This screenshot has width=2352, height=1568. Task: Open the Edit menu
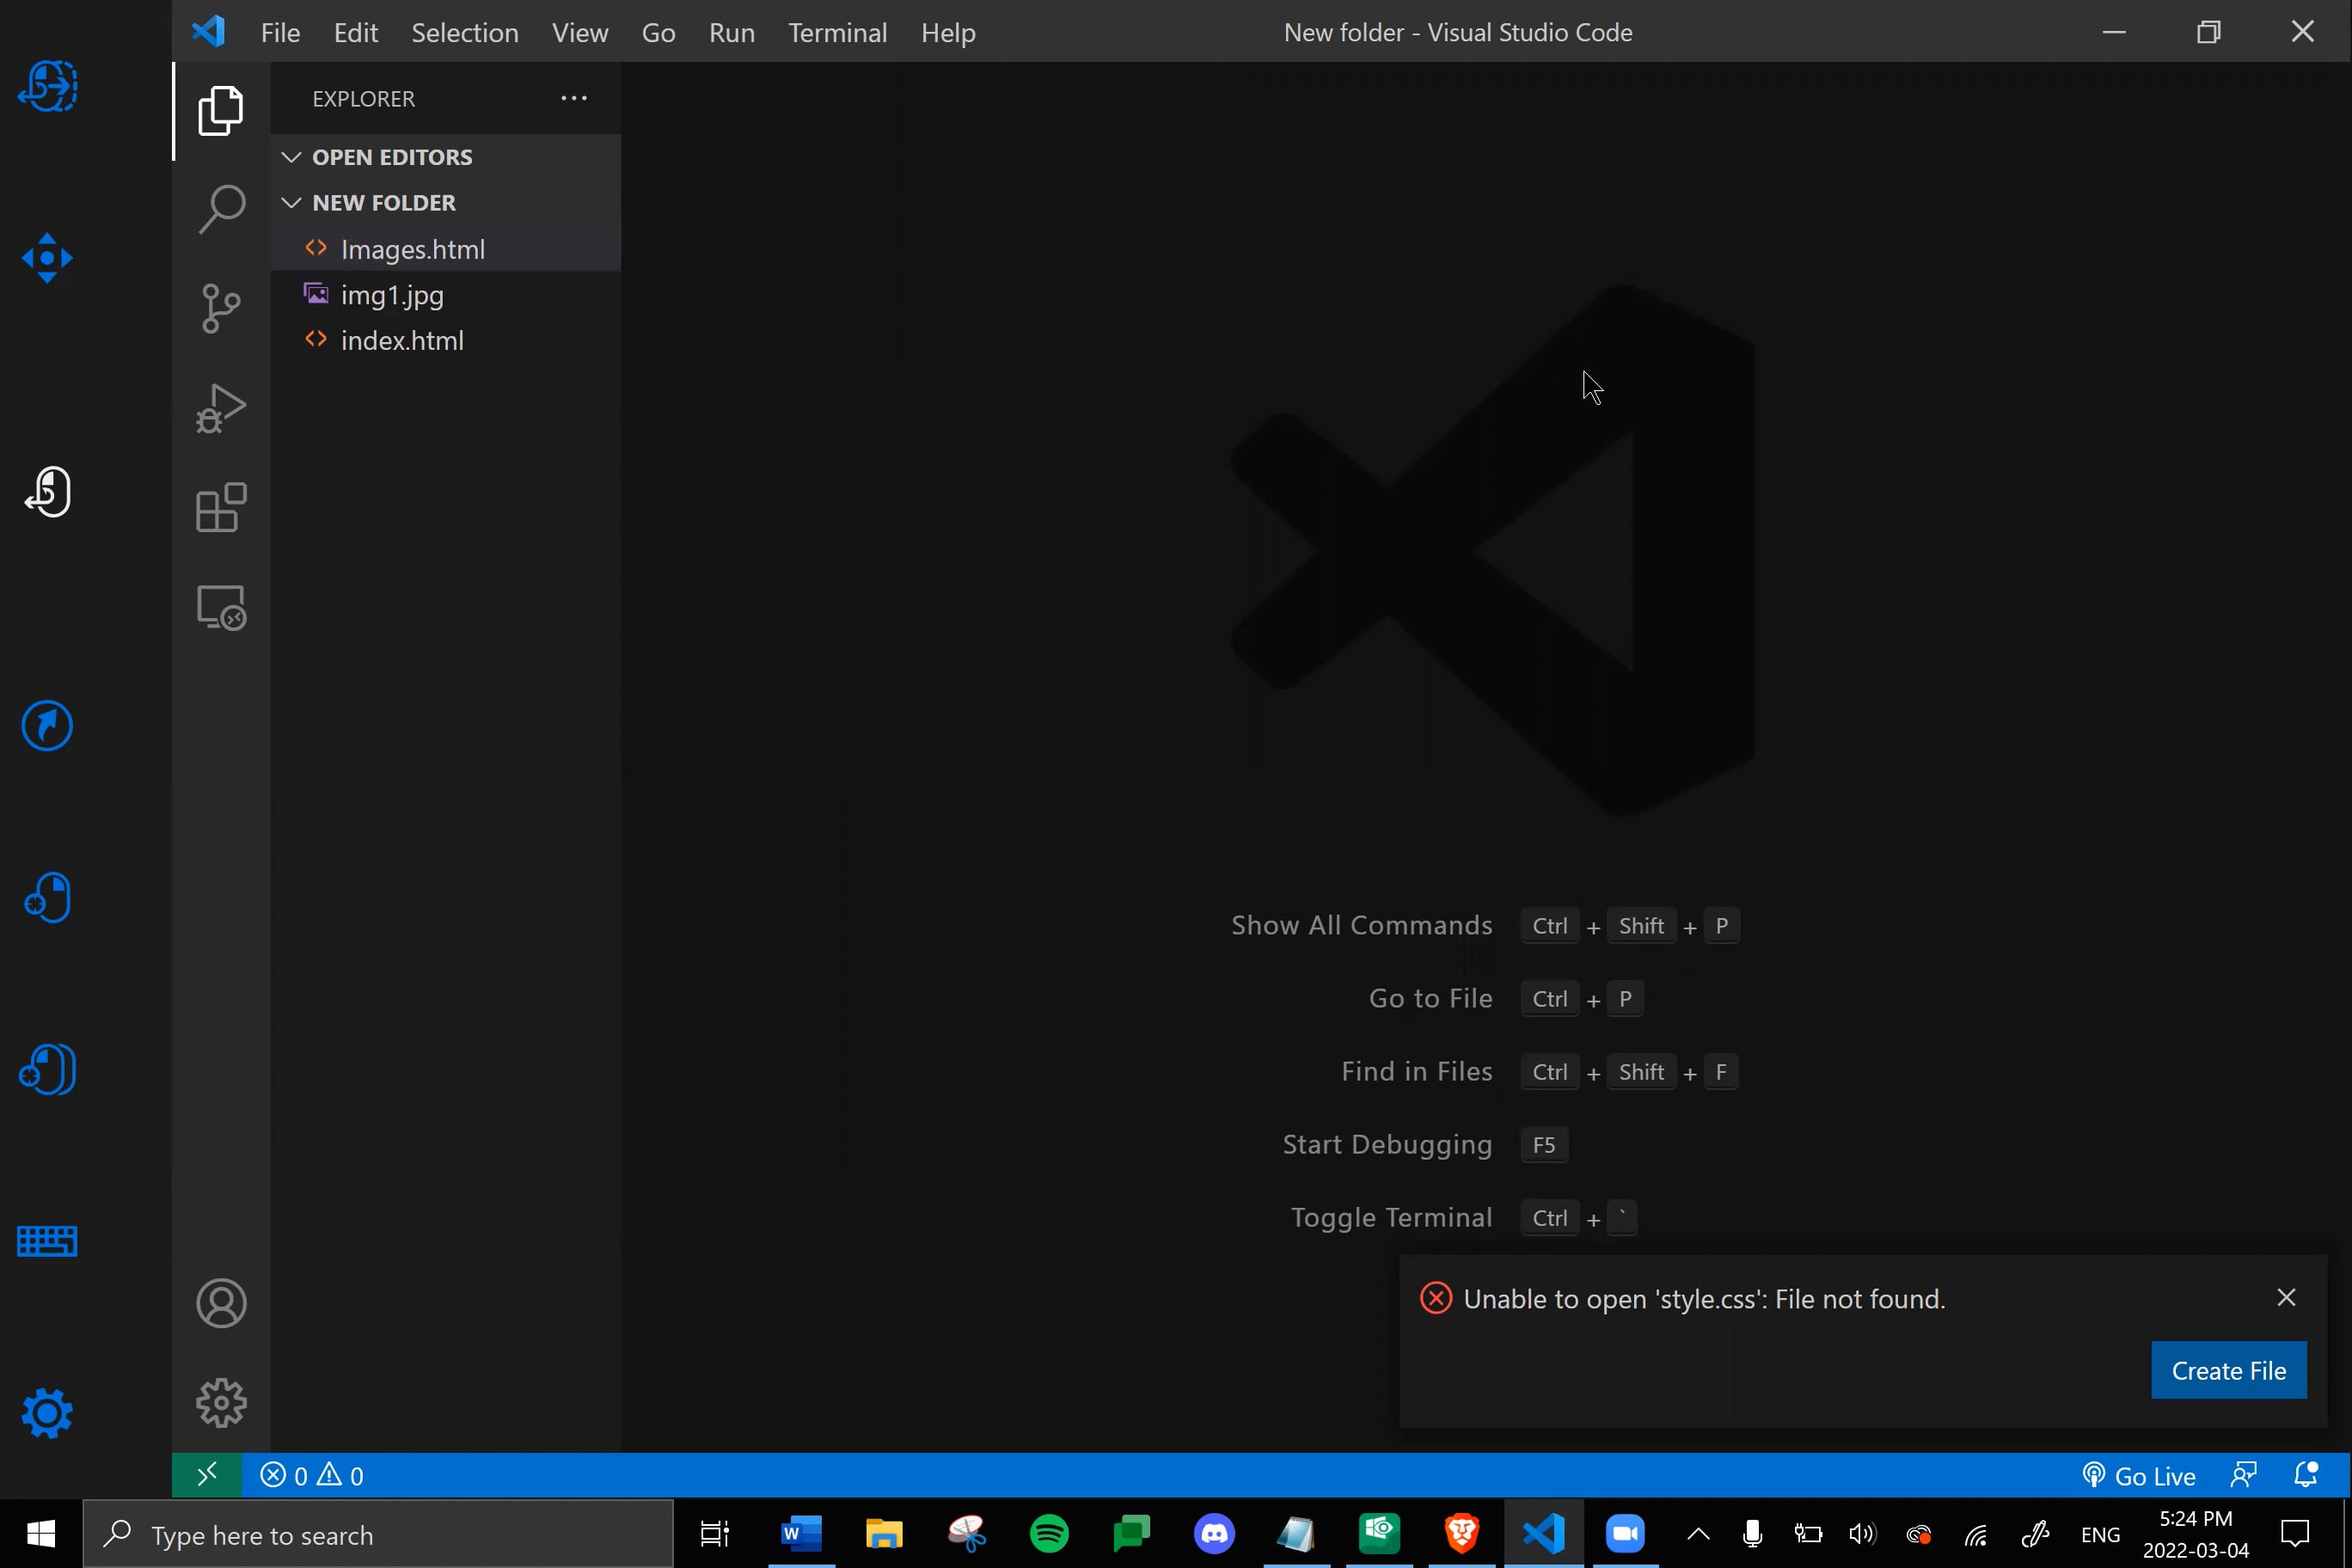(355, 32)
